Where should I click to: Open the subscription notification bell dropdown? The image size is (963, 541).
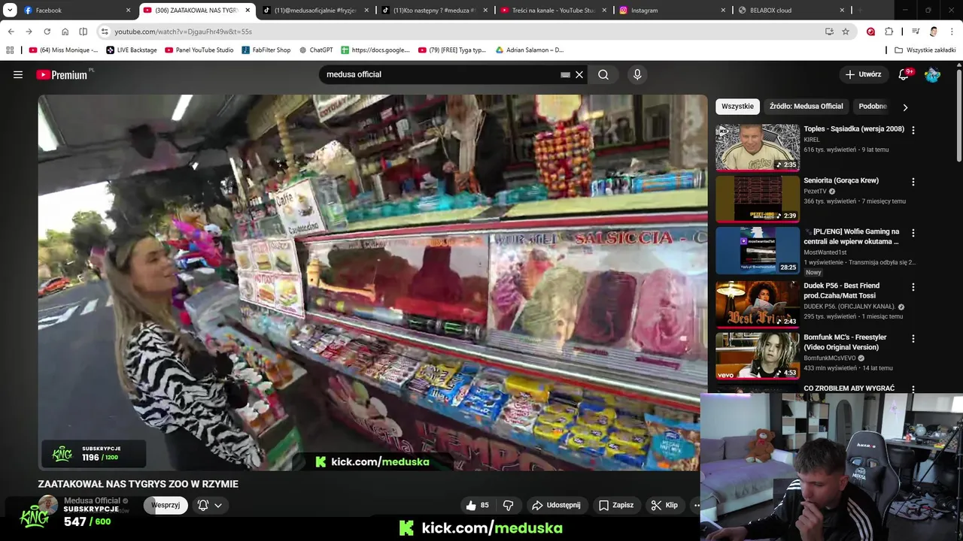tap(210, 505)
